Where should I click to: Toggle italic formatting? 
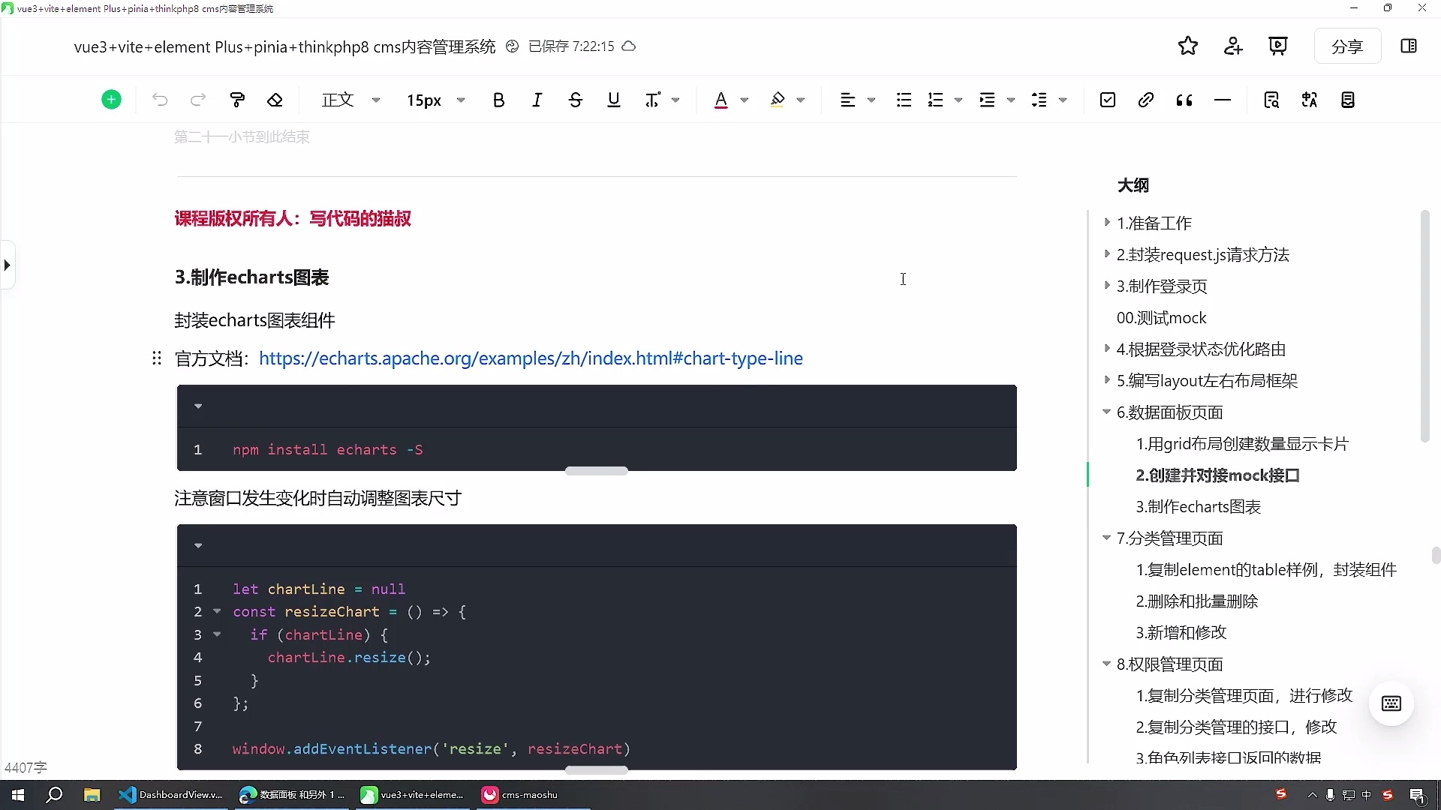point(537,100)
